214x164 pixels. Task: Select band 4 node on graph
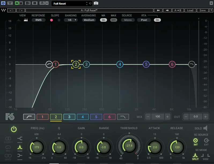(120, 64)
